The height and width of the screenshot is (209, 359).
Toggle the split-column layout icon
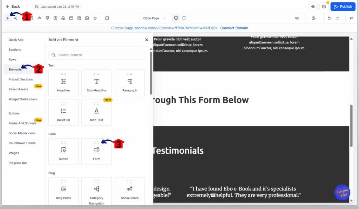[x=107, y=18]
